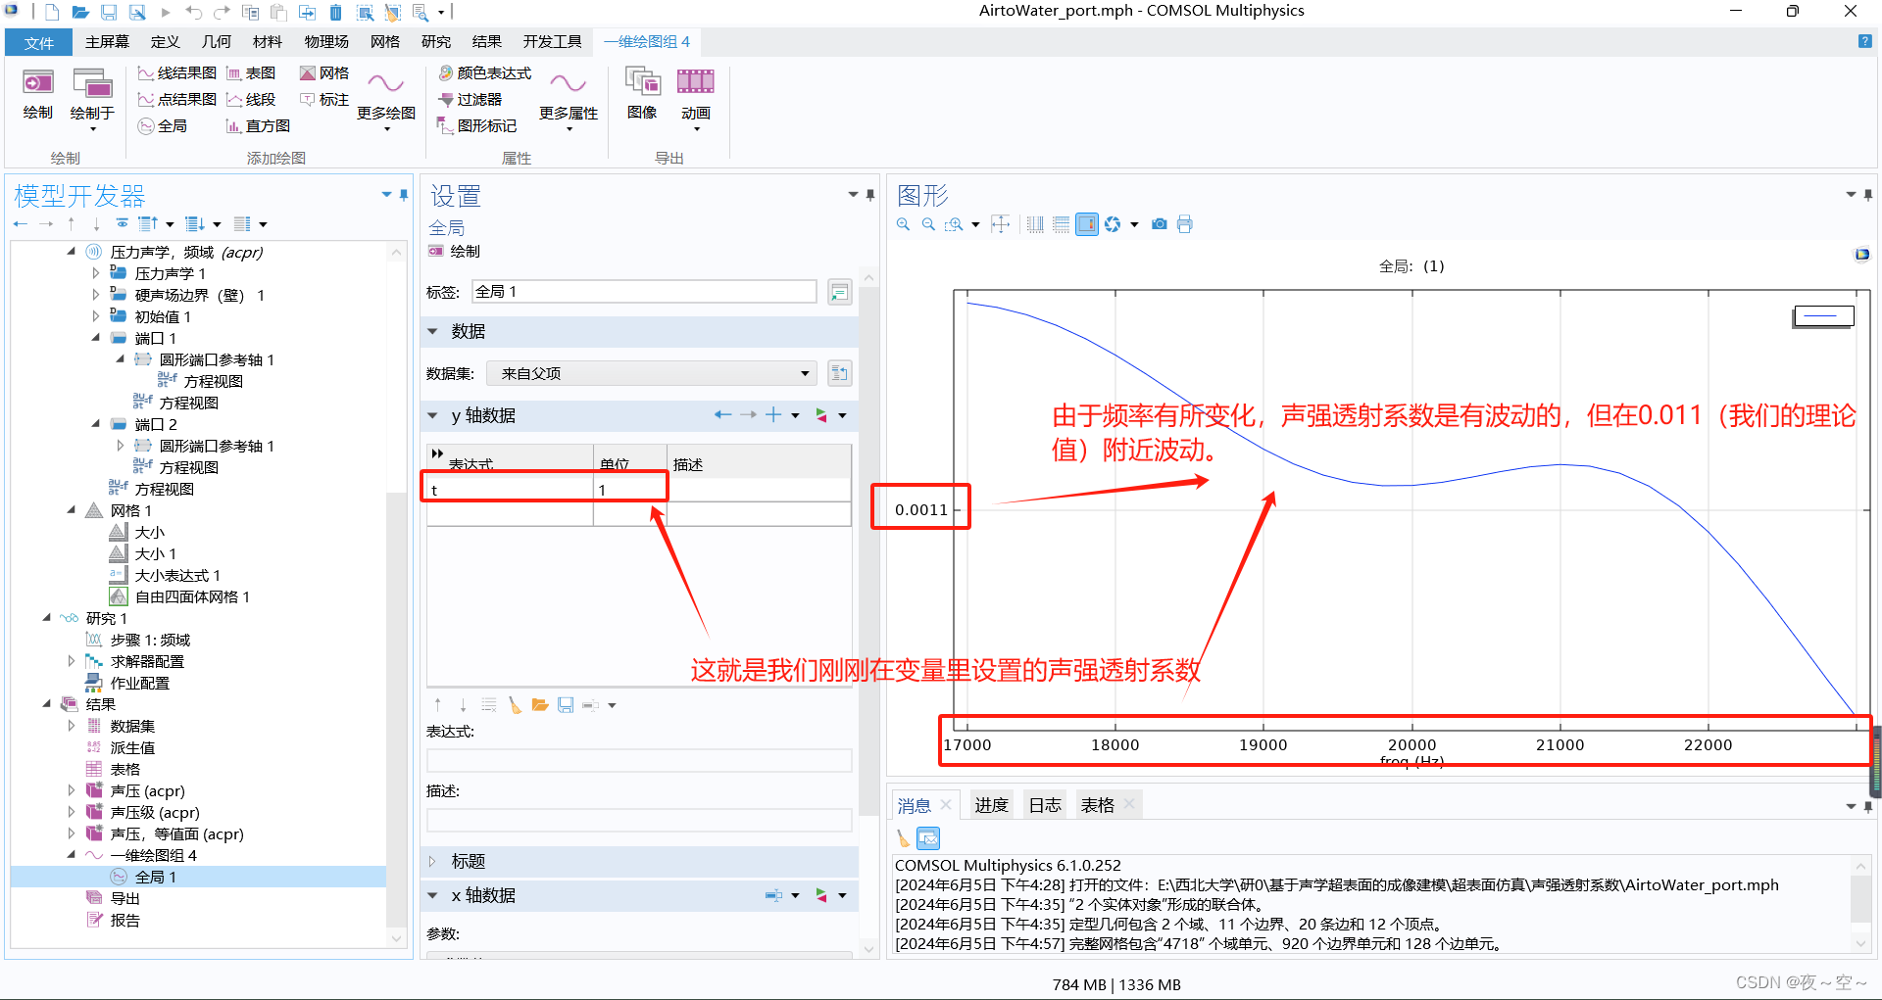Click the 表达式 cell containing t
This screenshot has height=1000, width=1882.
click(510, 490)
